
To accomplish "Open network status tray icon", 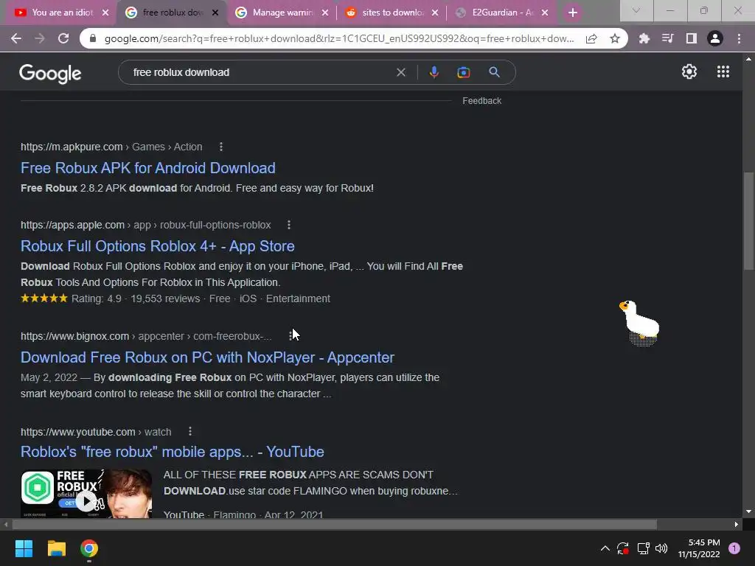I will tap(643, 548).
